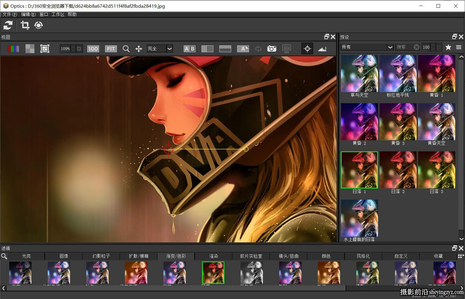Open the 帮助 menu
This screenshot has height=299, width=465.
pos(72,14)
